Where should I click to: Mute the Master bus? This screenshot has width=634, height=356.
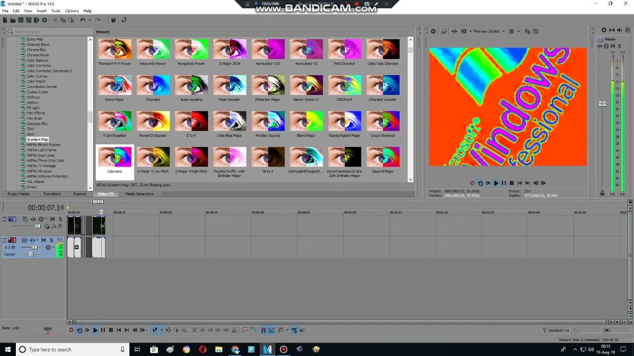(613, 46)
